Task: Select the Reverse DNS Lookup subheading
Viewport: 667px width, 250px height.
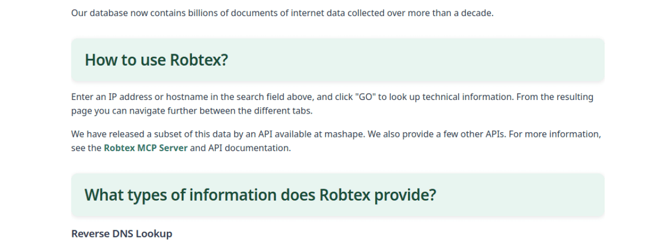Action: pyautogui.click(x=122, y=234)
